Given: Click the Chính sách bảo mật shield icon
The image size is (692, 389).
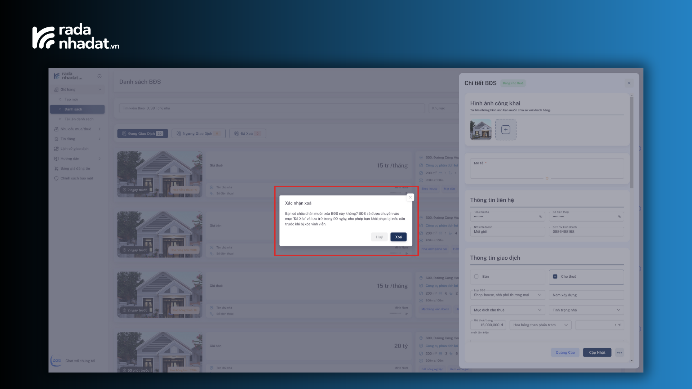Looking at the screenshot, I should 56,178.
